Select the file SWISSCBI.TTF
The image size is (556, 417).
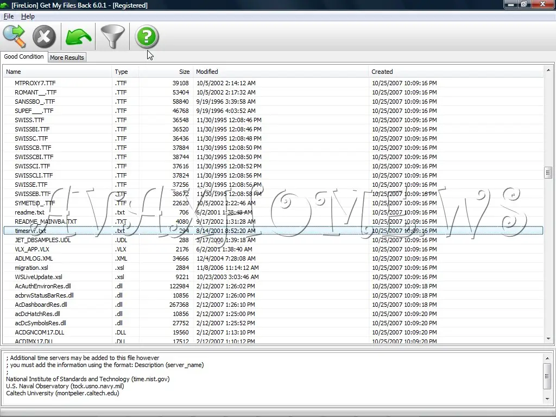pyautogui.click(x=34, y=157)
